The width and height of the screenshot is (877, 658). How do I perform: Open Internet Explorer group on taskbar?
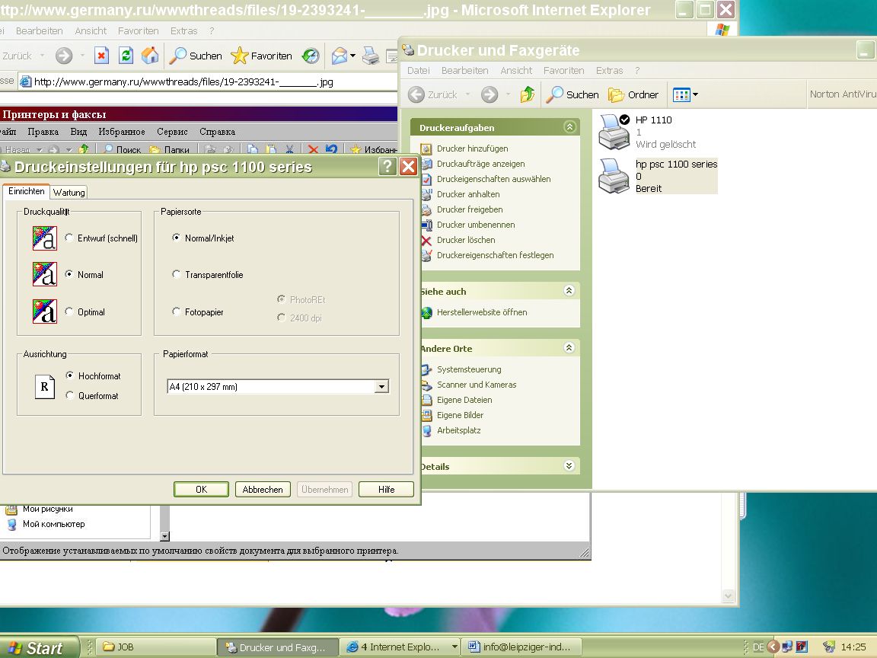400,647
